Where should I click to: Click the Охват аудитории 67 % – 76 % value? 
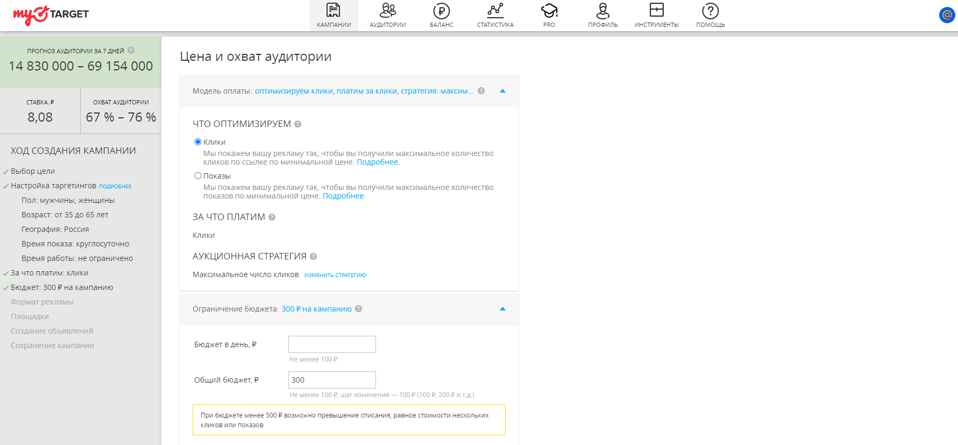click(x=121, y=117)
